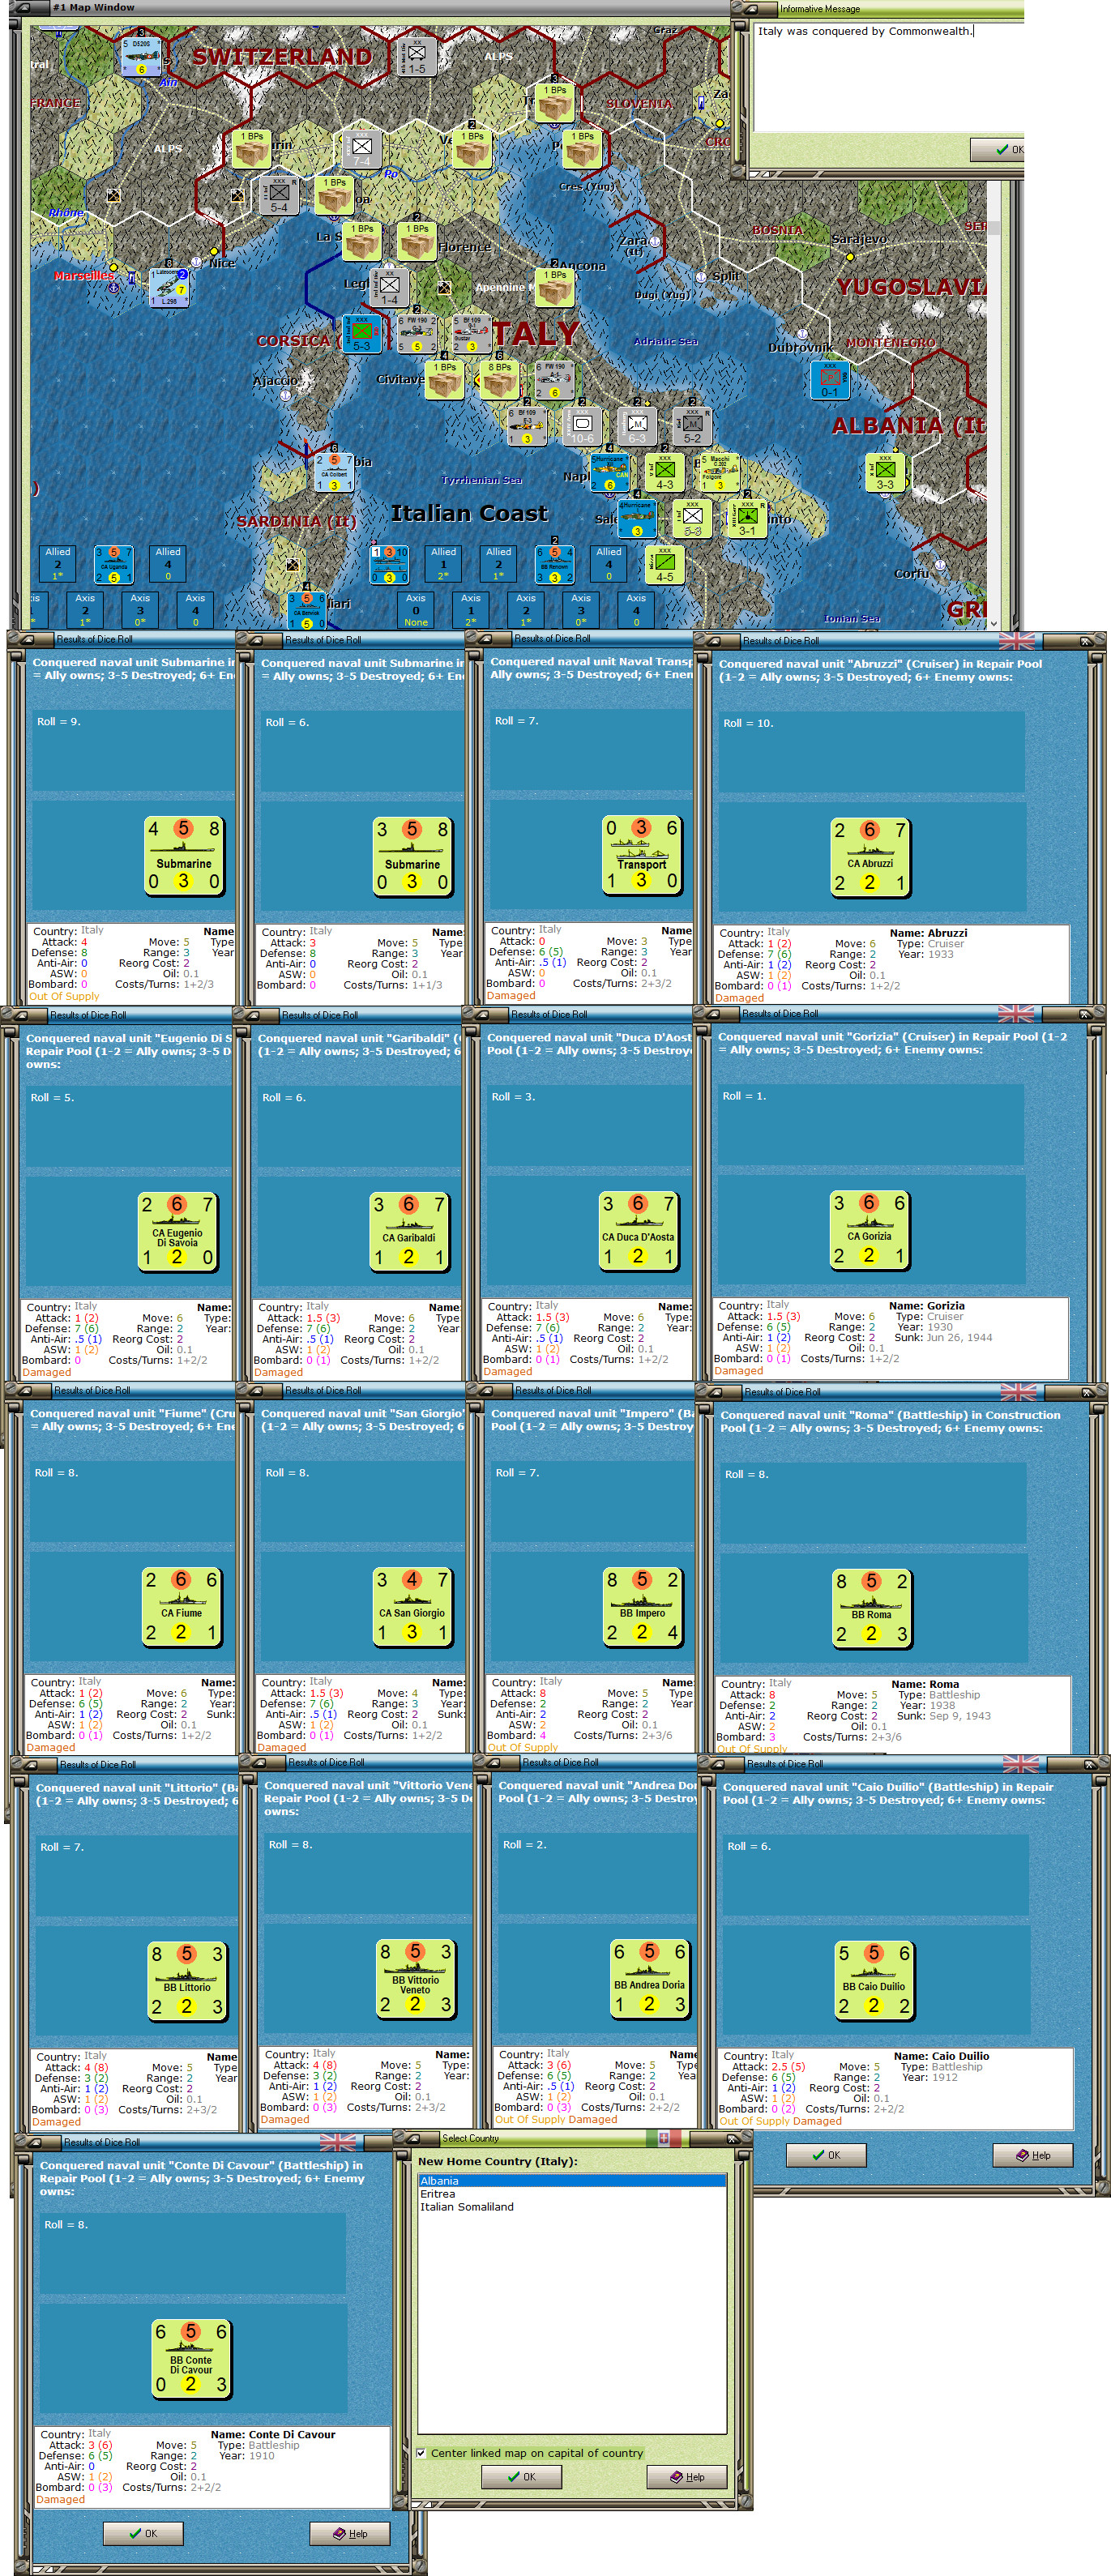Pick Italian Somaliland from country list
The width and height of the screenshot is (1111, 2576).
(571, 2207)
